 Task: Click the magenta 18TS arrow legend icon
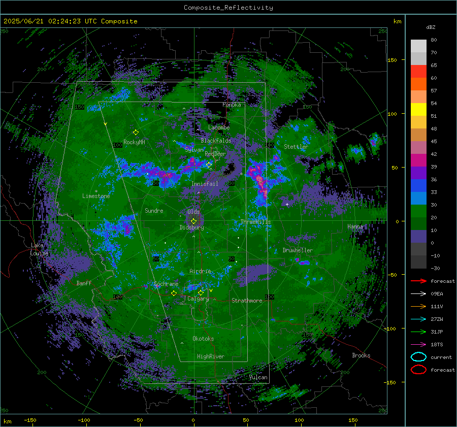click(418, 345)
